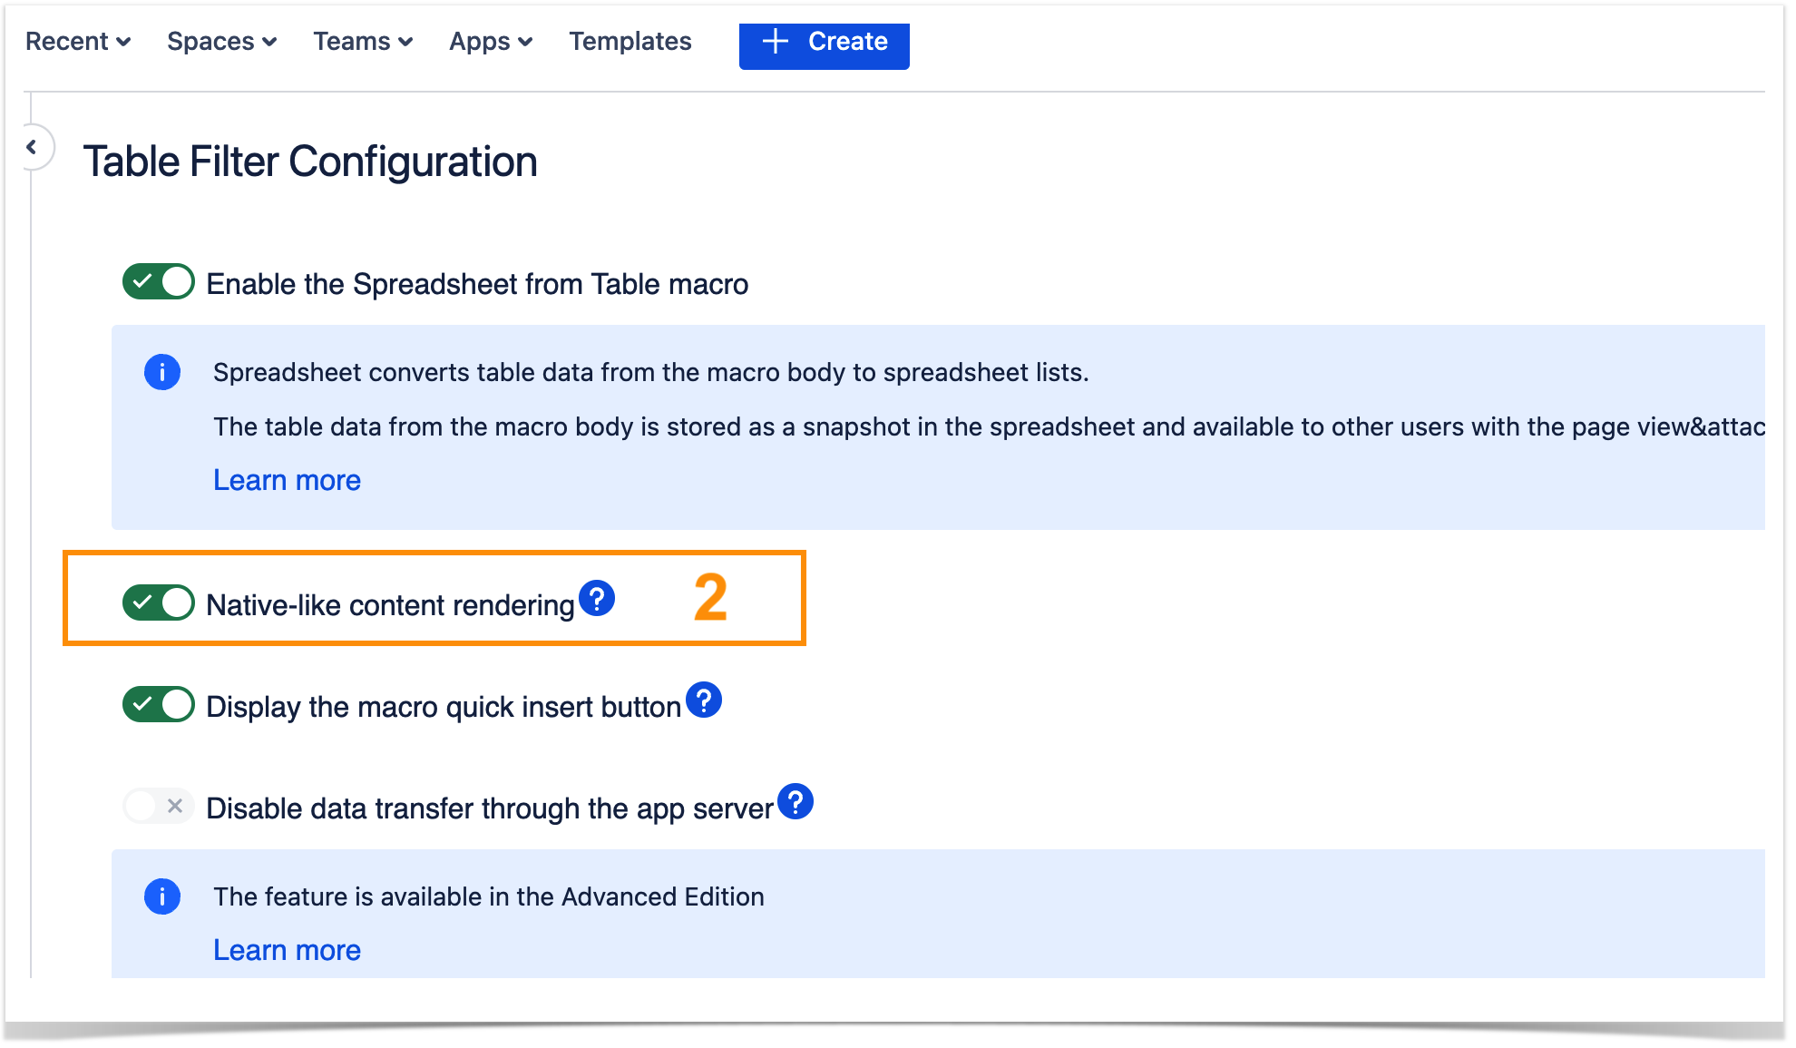The width and height of the screenshot is (1796, 1048).
Task: Expand the Spaces dropdown
Action: (221, 42)
